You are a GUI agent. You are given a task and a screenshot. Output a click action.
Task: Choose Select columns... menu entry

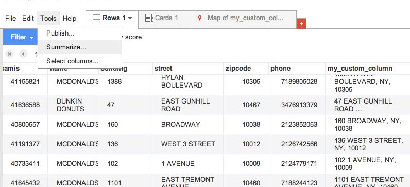pos(80,61)
